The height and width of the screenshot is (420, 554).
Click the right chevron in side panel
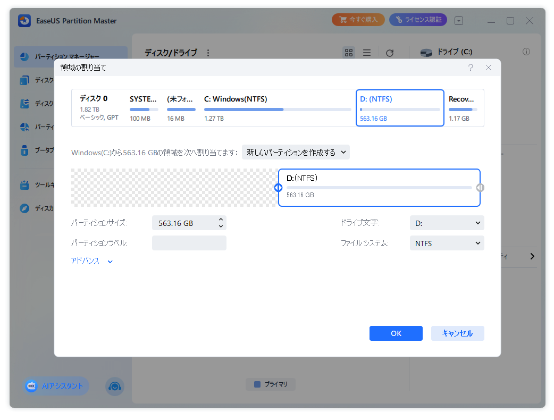tap(532, 256)
